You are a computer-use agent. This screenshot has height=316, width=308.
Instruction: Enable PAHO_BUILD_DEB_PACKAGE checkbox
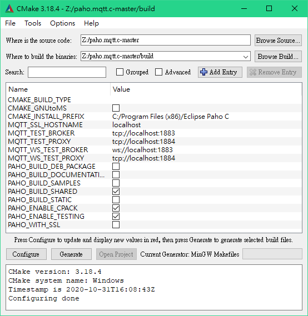tap(116, 166)
